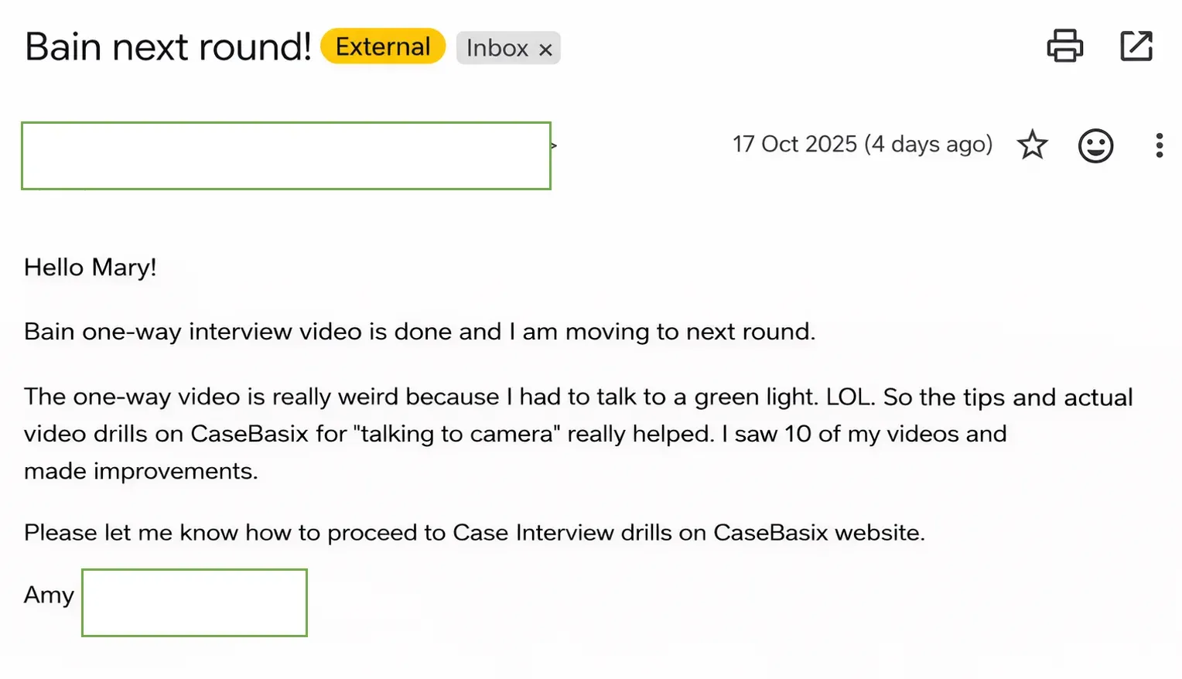The width and height of the screenshot is (1182, 679).
Task: Open the email in a new window
Action: 1136,46
